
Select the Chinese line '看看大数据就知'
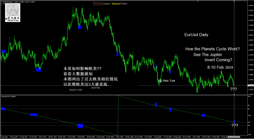point(78,74)
